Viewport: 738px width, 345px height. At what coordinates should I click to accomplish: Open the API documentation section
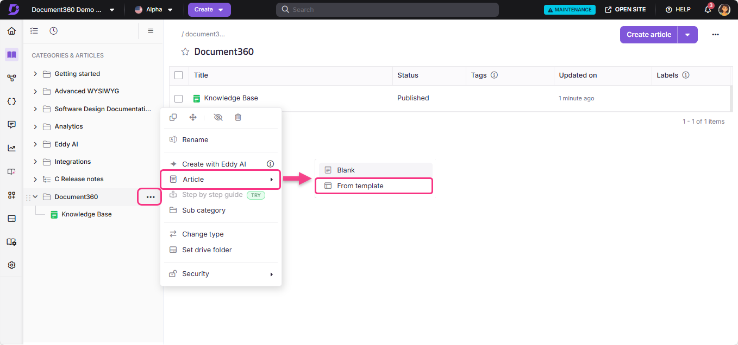click(11, 101)
